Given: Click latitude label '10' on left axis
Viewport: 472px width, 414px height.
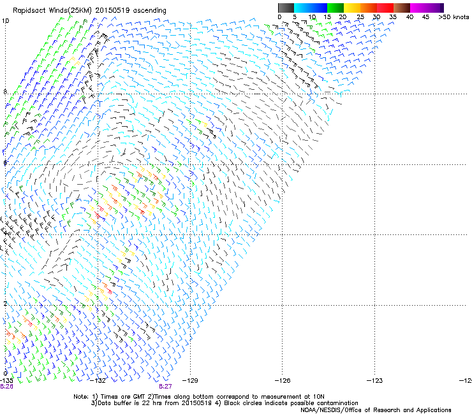Looking at the screenshot, I should [x=5, y=21].
